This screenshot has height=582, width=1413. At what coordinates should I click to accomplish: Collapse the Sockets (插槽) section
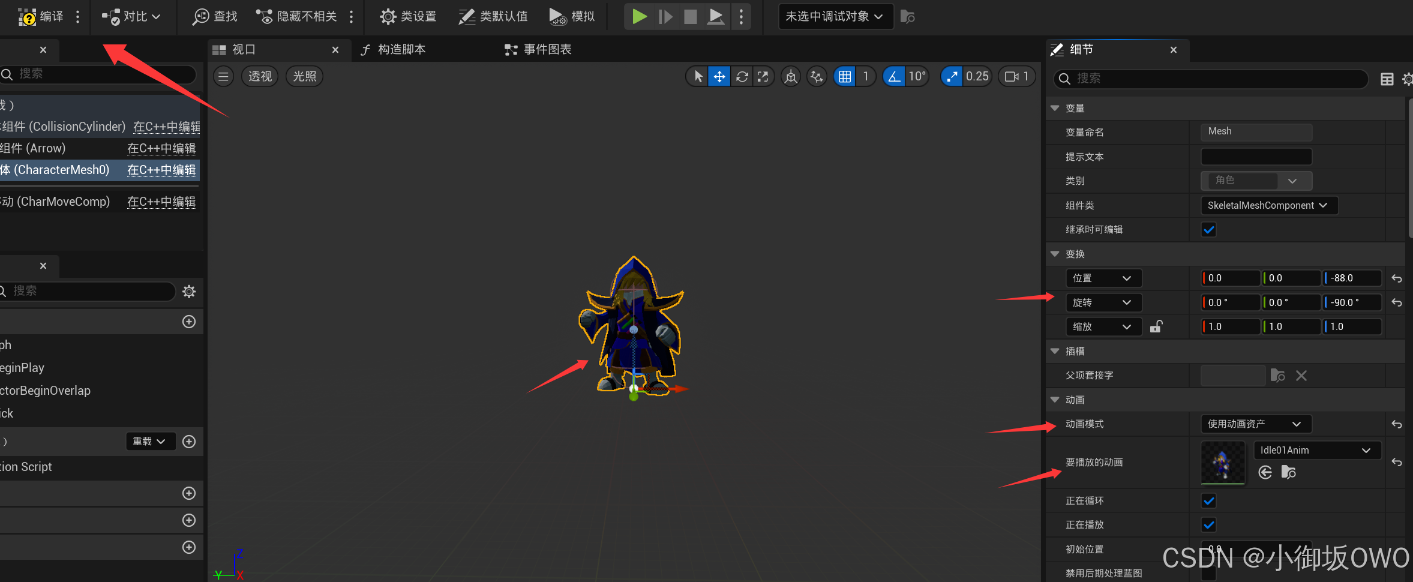pyautogui.click(x=1055, y=351)
